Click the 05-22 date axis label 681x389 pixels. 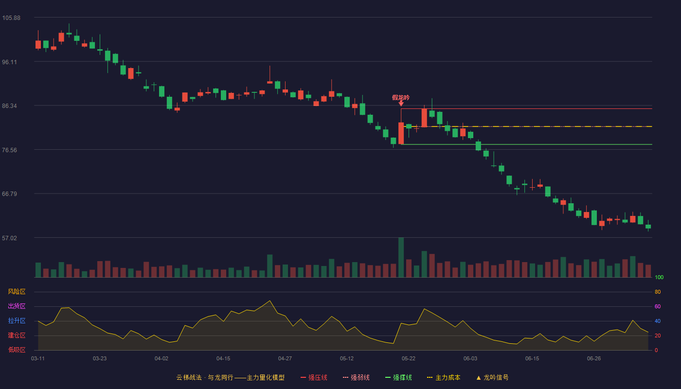409,358
